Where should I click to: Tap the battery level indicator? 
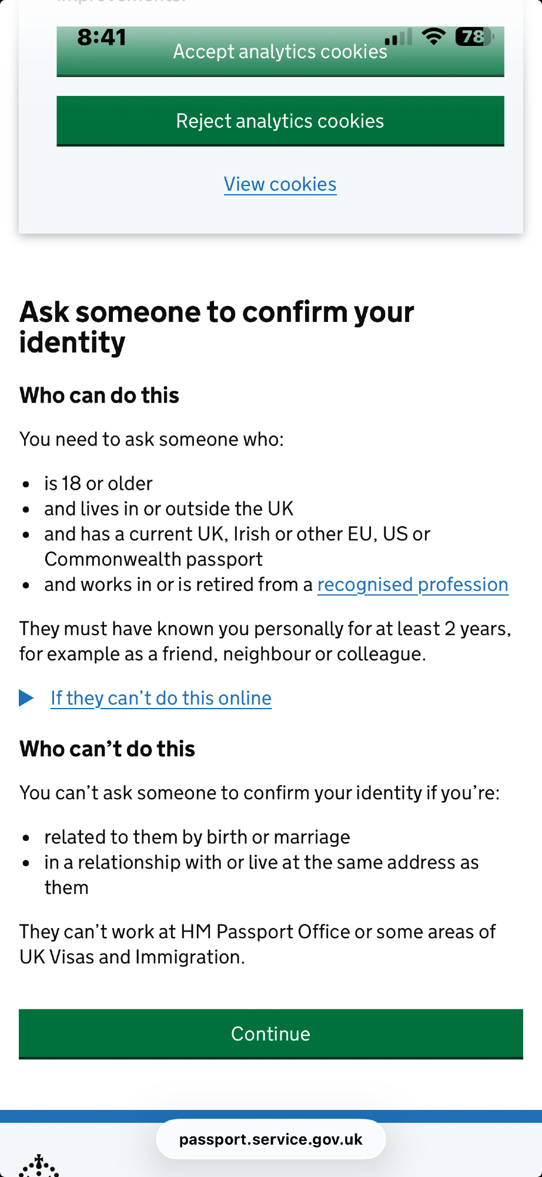[474, 37]
